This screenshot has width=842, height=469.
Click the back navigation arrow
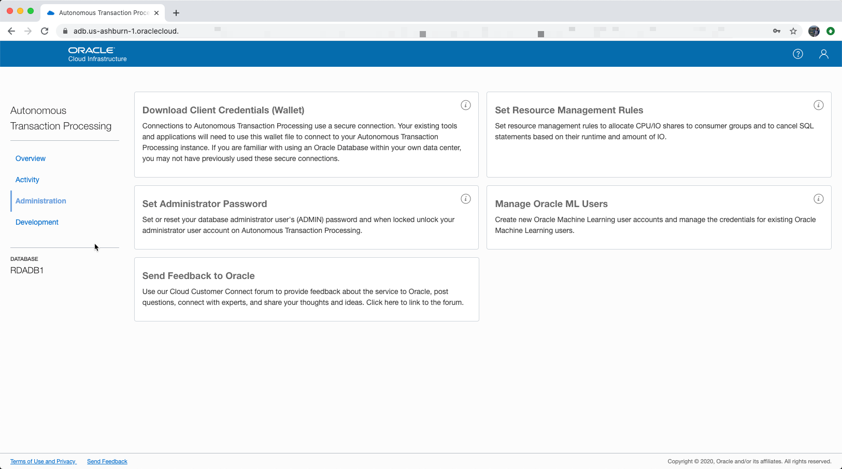click(x=11, y=31)
